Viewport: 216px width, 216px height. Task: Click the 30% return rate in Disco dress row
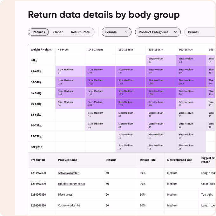[143, 195]
